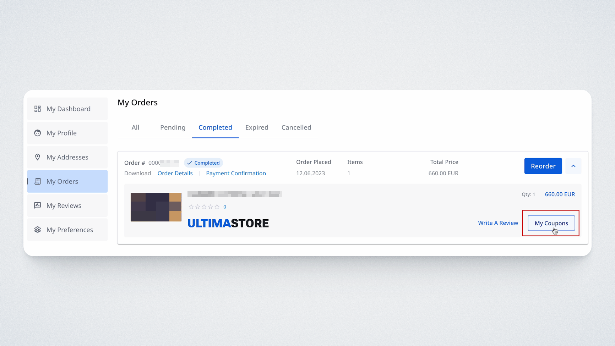Collapse the order details chevron
Viewport: 615px width, 346px height.
573,166
